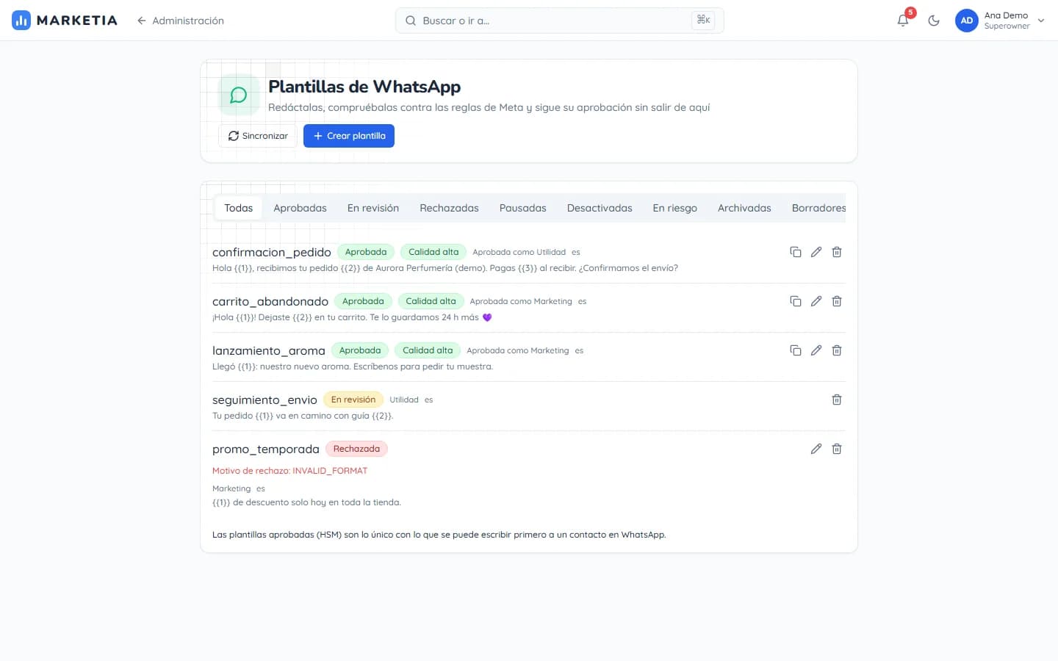The width and height of the screenshot is (1058, 661).
Task: Delete the confirmacion_pedido template
Action: pos(837,252)
